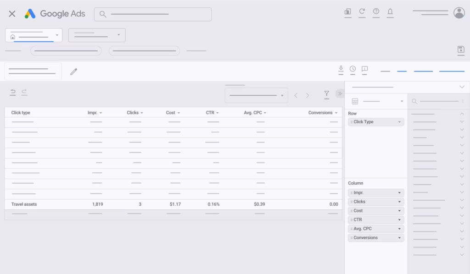The width and height of the screenshot is (470, 274).
Task: Open the notifications bell icon
Action: point(390,12)
